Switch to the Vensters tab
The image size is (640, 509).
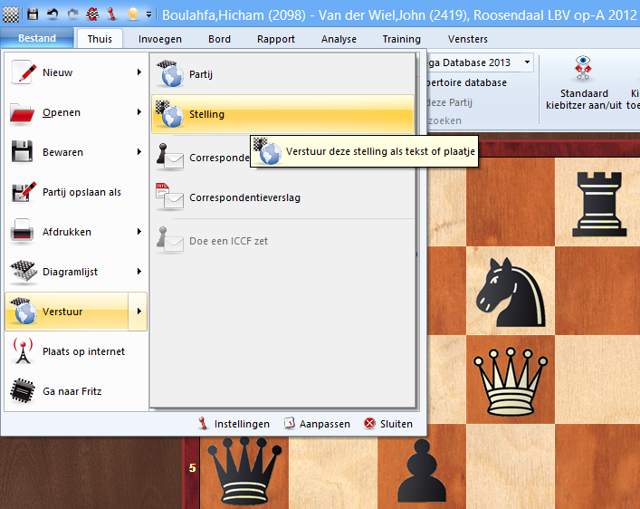[468, 39]
